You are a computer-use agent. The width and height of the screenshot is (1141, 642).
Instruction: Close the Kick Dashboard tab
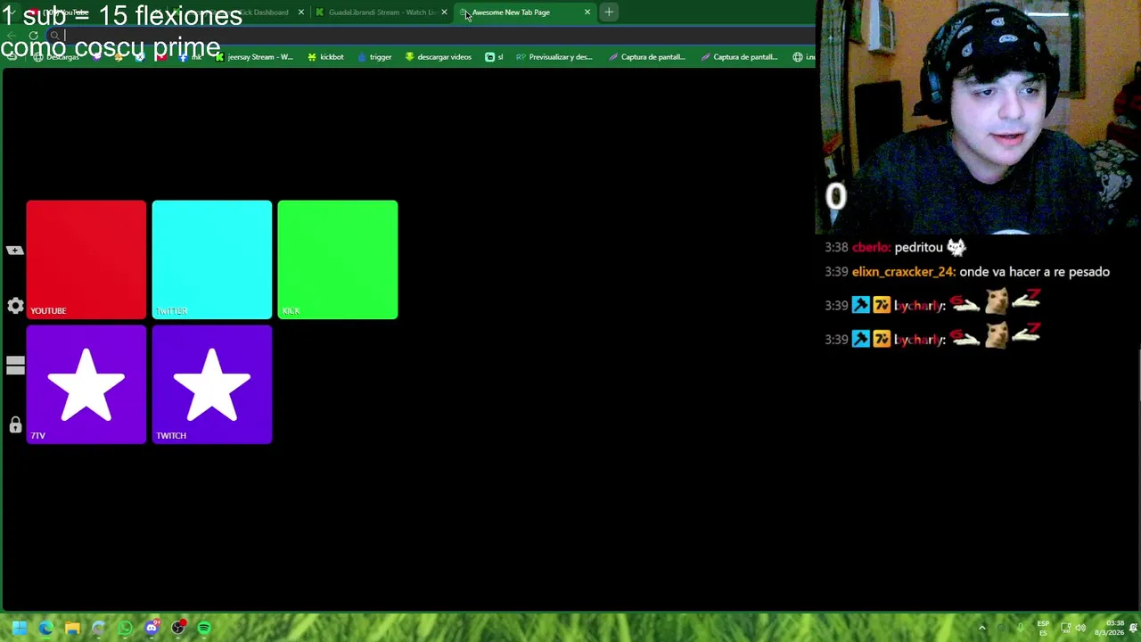[x=301, y=12]
